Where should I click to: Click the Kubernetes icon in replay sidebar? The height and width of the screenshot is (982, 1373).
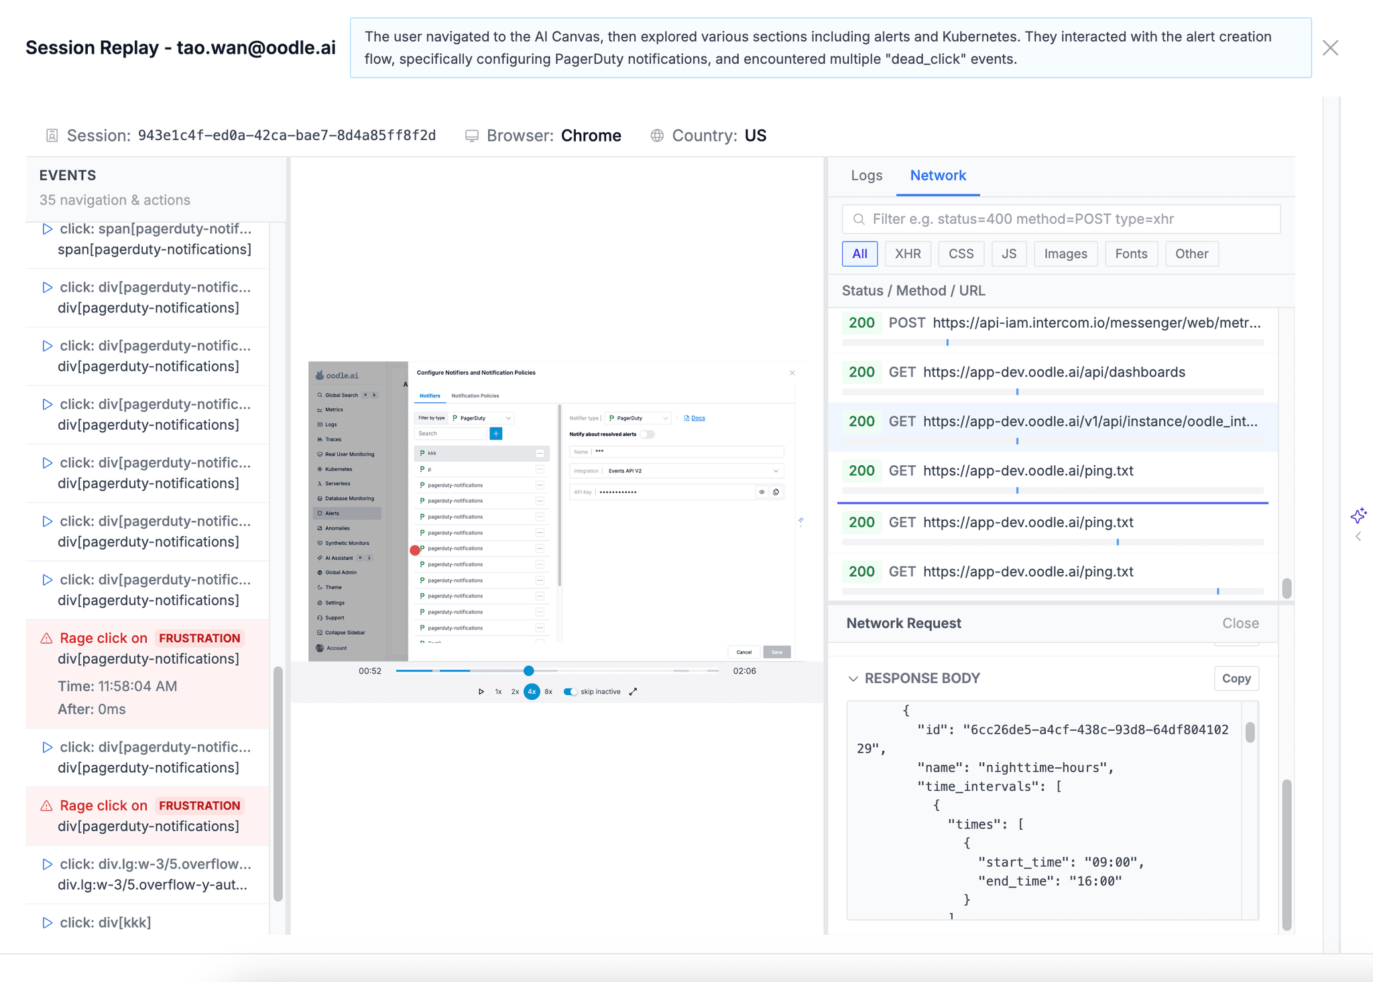tap(320, 469)
